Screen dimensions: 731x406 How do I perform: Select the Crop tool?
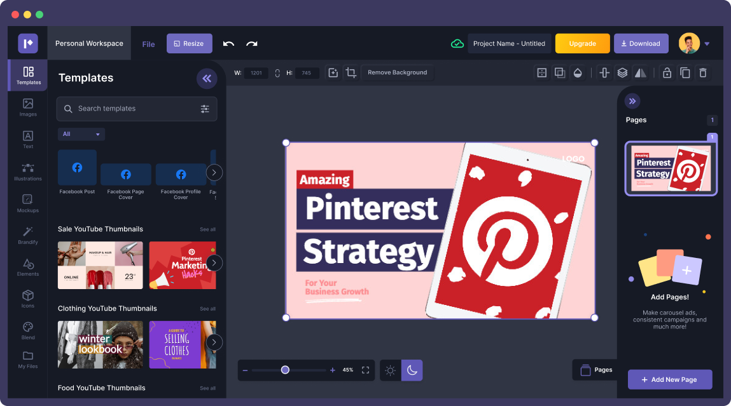pos(351,72)
